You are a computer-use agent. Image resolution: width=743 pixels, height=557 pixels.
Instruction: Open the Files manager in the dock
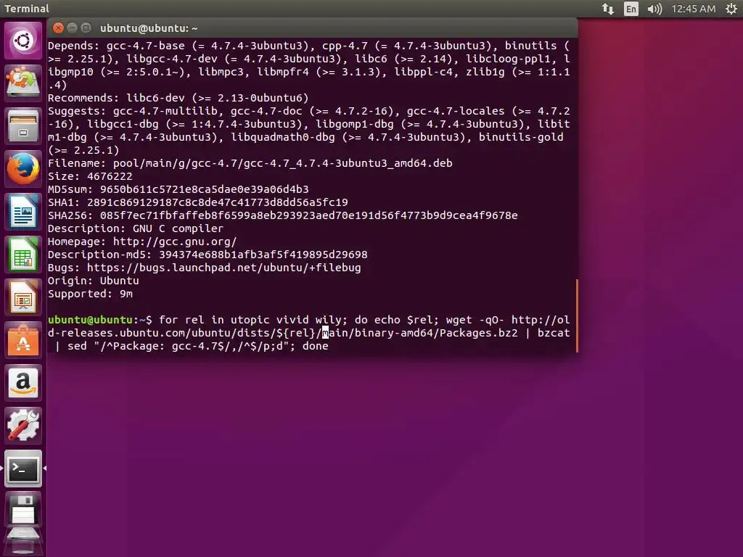point(22,126)
